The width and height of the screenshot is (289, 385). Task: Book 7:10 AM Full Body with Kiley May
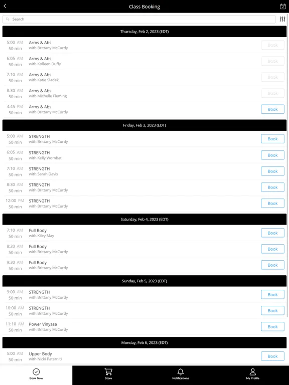[x=272, y=233]
